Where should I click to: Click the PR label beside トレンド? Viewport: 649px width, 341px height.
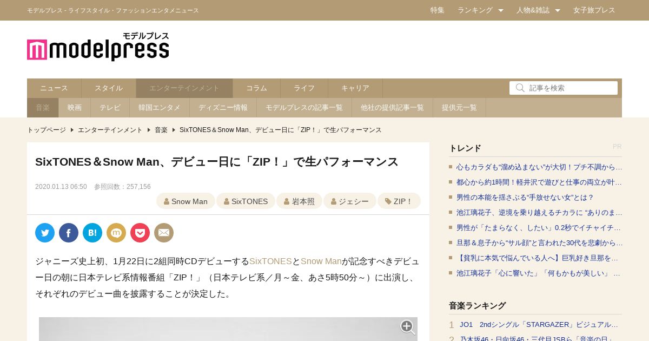[617, 147]
